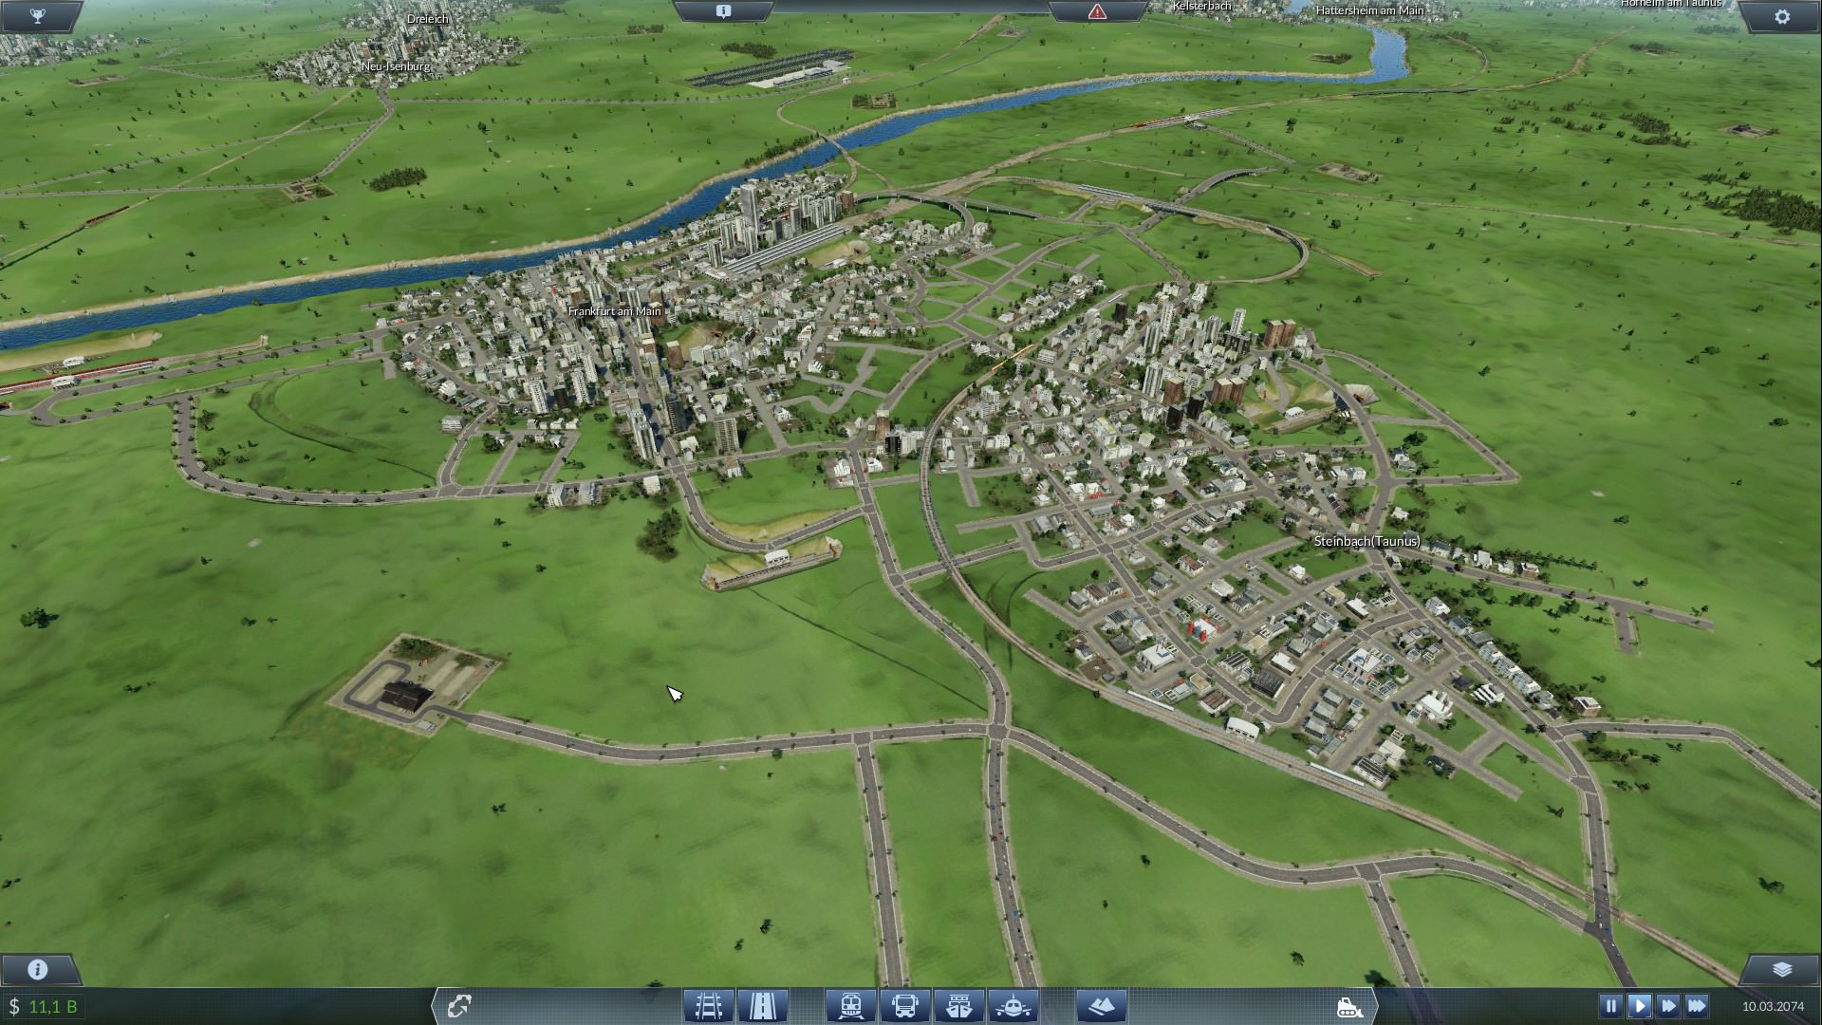Set game to double fast-forward speed

point(1667,1006)
